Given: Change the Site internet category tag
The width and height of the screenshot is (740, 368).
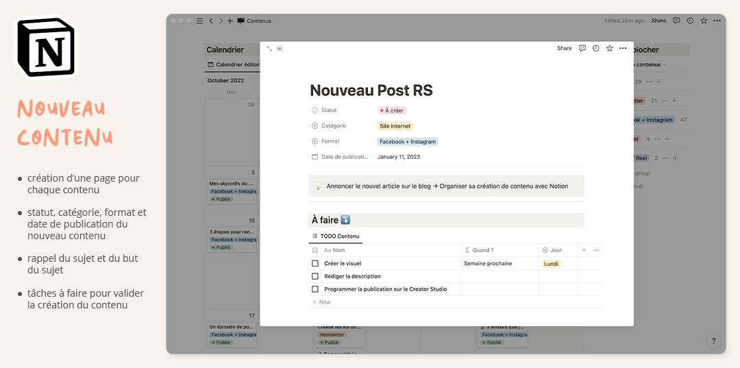Looking at the screenshot, I should tap(395, 126).
